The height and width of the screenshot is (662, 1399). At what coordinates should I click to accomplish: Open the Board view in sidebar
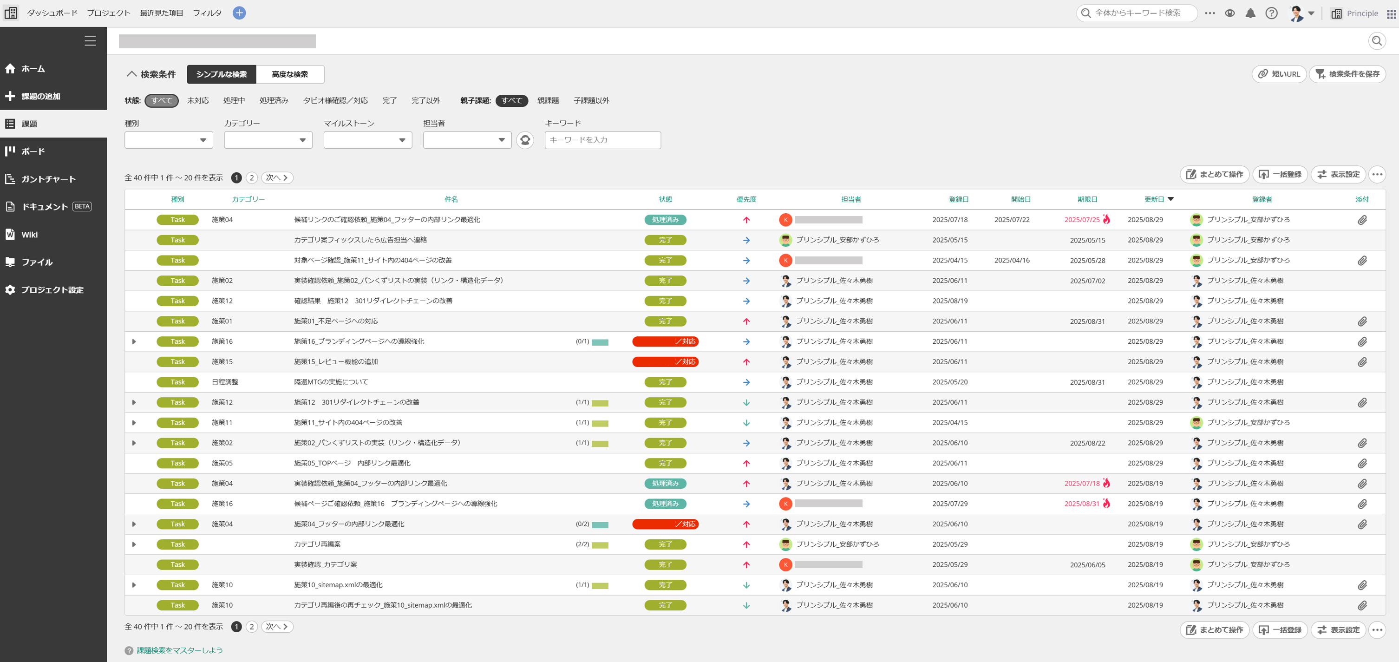pos(33,151)
